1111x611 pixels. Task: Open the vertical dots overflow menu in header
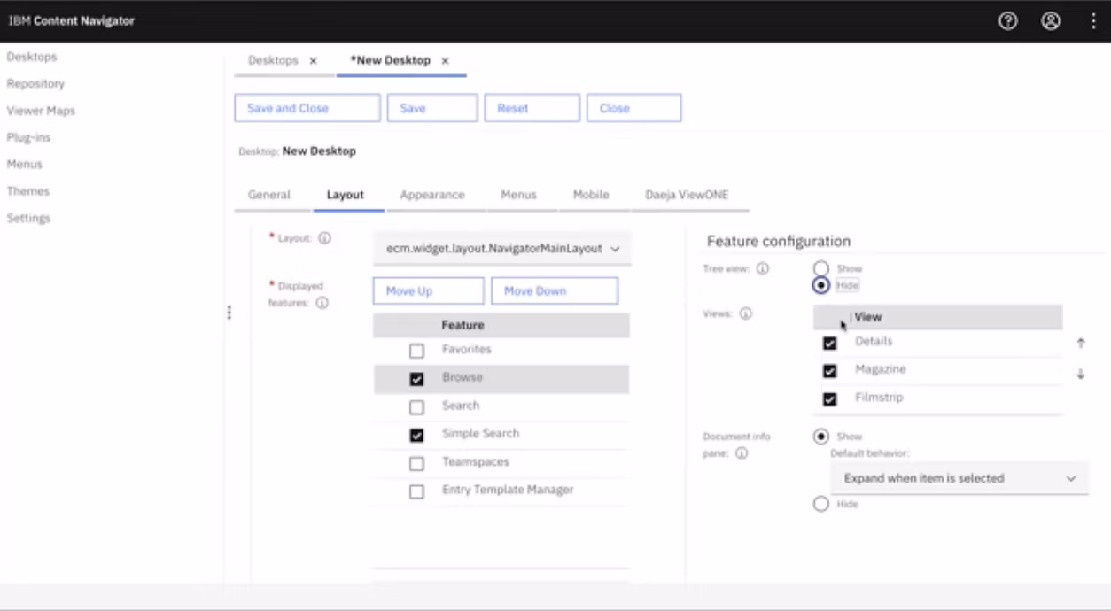(x=1093, y=21)
